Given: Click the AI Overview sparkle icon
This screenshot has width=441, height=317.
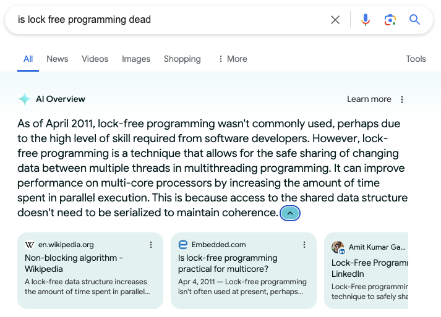Looking at the screenshot, I should (x=24, y=99).
